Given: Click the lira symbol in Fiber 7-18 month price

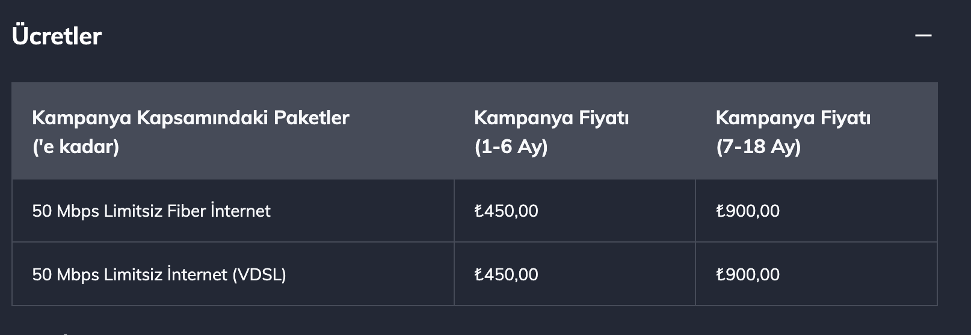Looking at the screenshot, I should [x=721, y=211].
